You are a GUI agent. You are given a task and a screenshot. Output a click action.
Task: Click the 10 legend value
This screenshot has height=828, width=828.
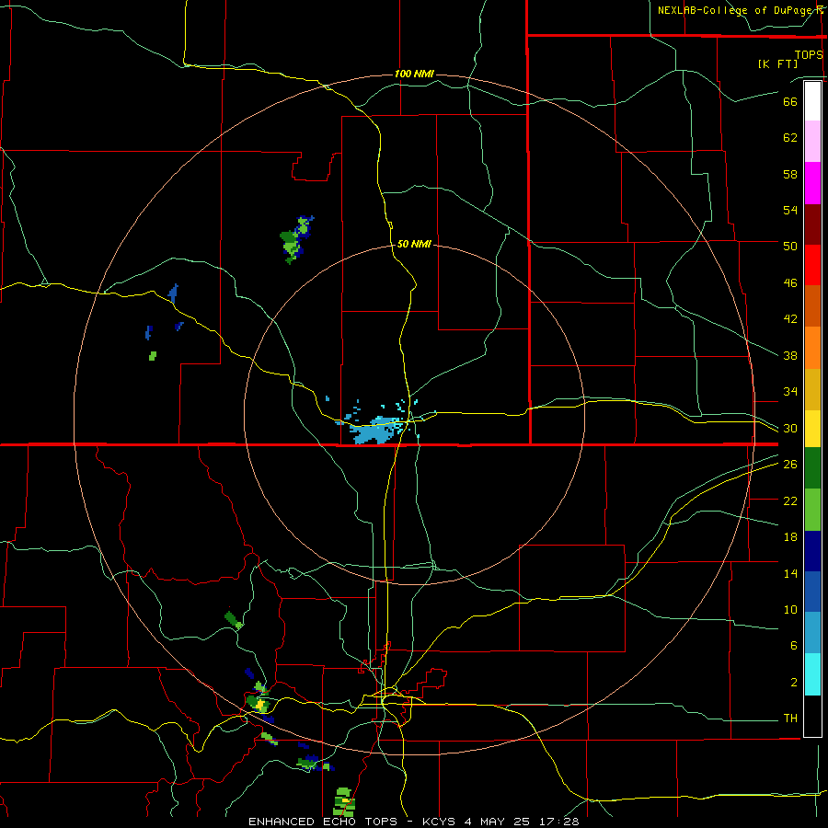tap(790, 610)
